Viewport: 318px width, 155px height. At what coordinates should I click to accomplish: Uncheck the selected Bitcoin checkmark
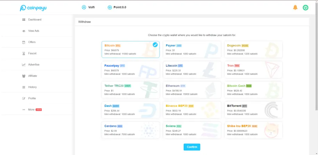(x=155, y=45)
